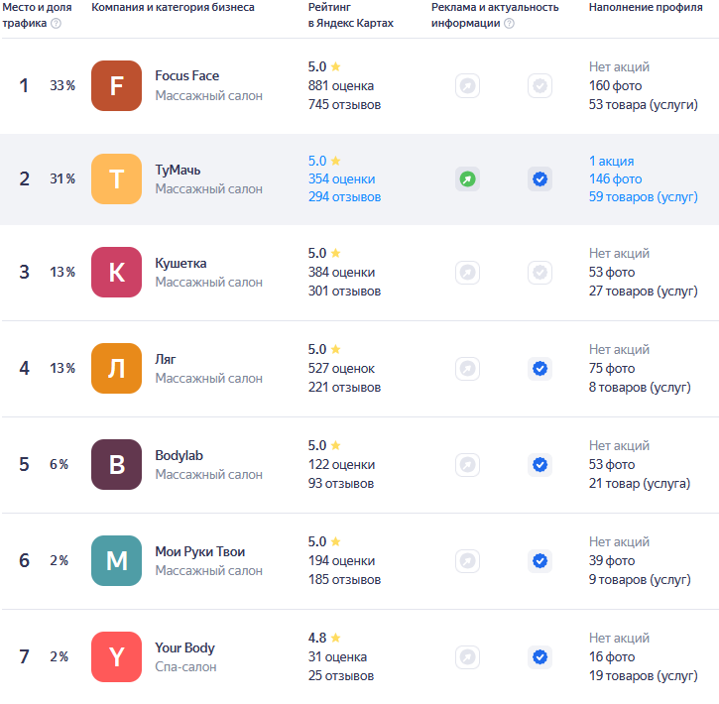
Task: Click the grey advertising icon for Your Body
Action: (x=467, y=656)
